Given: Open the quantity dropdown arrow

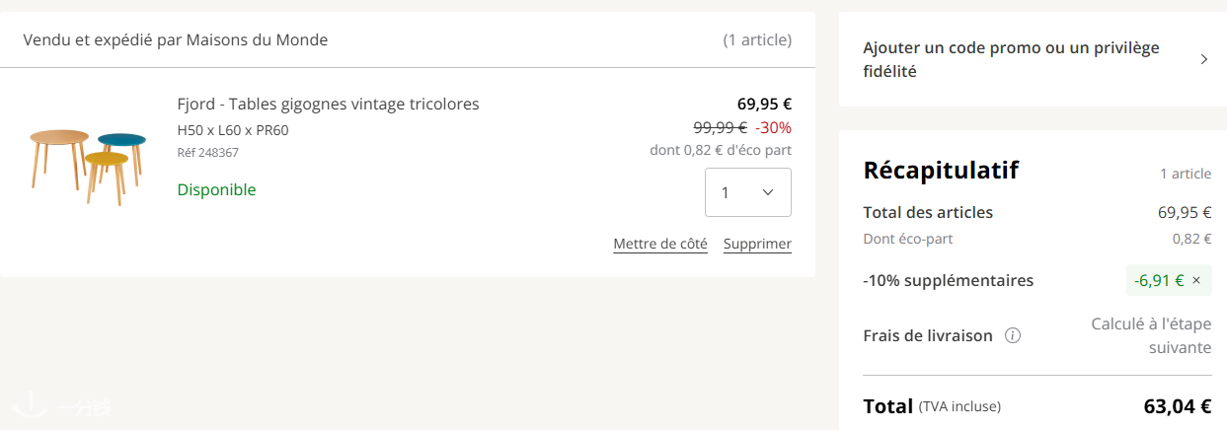Looking at the screenshot, I should (x=768, y=192).
